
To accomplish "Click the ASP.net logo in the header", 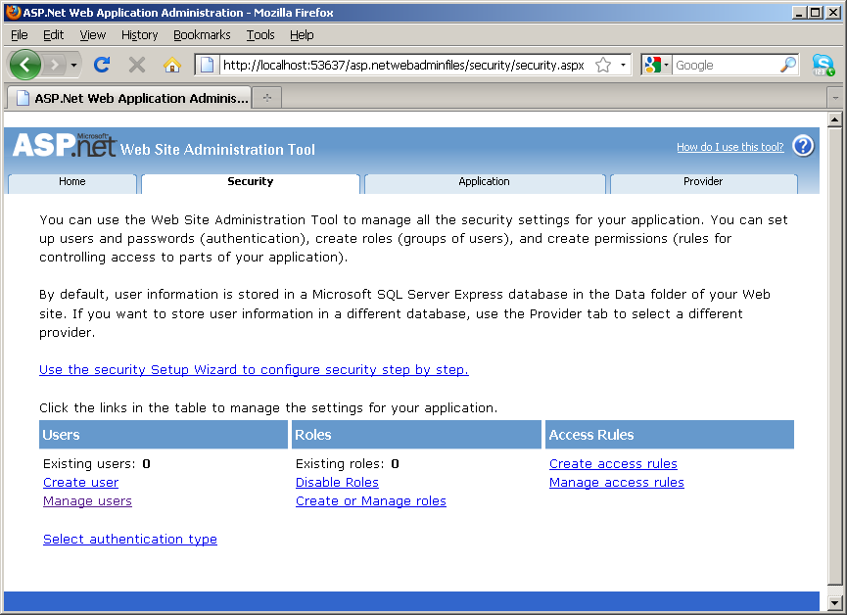I will coord(65,145).
